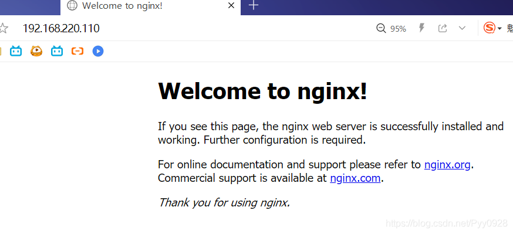Open the blue play button bookmark

98,51
